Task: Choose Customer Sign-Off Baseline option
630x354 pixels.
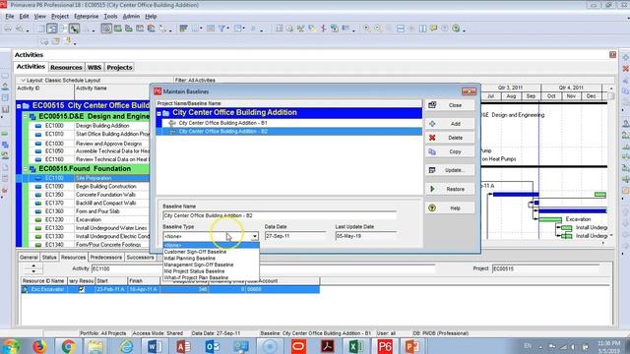Action: 195,252
